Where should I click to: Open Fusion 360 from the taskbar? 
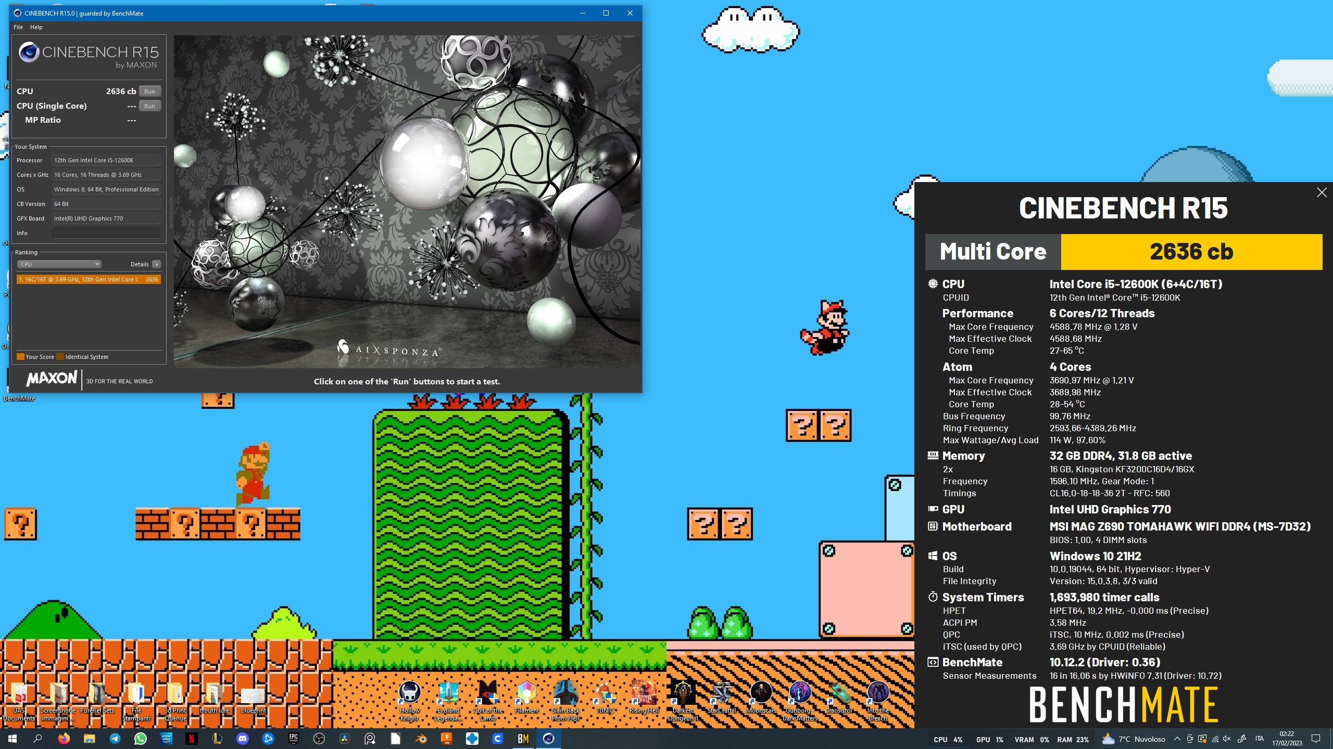446,739
